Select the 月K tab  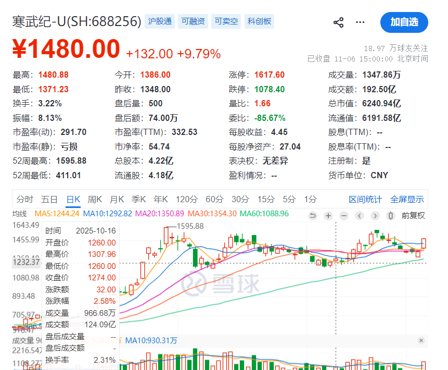tap(117, 199)
